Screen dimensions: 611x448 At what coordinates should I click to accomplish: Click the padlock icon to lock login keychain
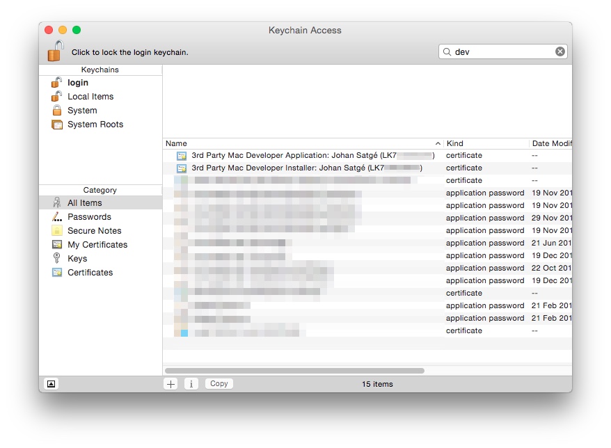[x=56, y=51]
